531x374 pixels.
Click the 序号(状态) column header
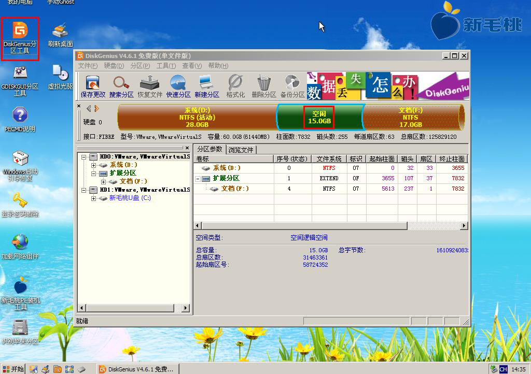(292, 159)
